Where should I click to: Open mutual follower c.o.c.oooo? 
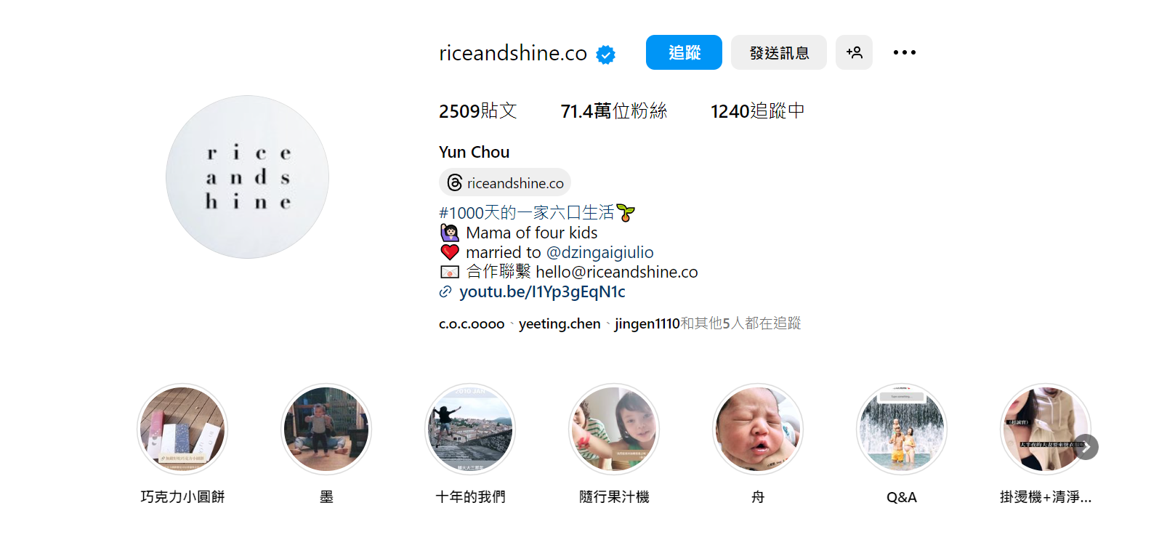tap(472, 323)
